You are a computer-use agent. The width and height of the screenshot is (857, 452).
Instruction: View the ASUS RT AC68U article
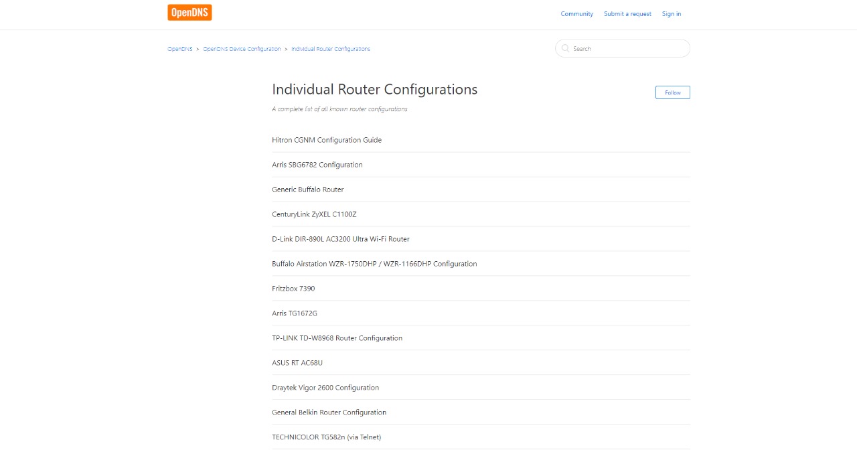[297, 363]
